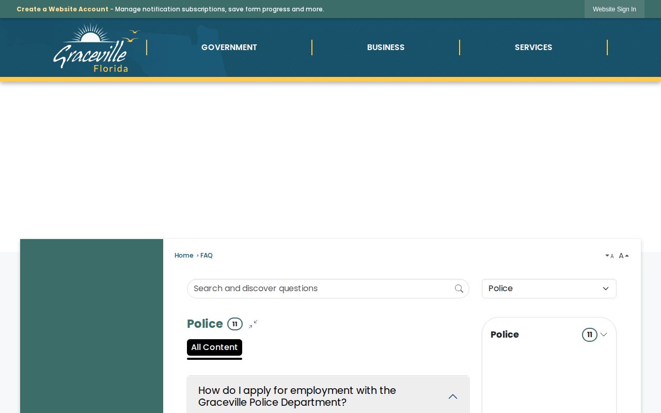Click the sidebar Police count badge

pyautogui.click(x=590, y=335)
